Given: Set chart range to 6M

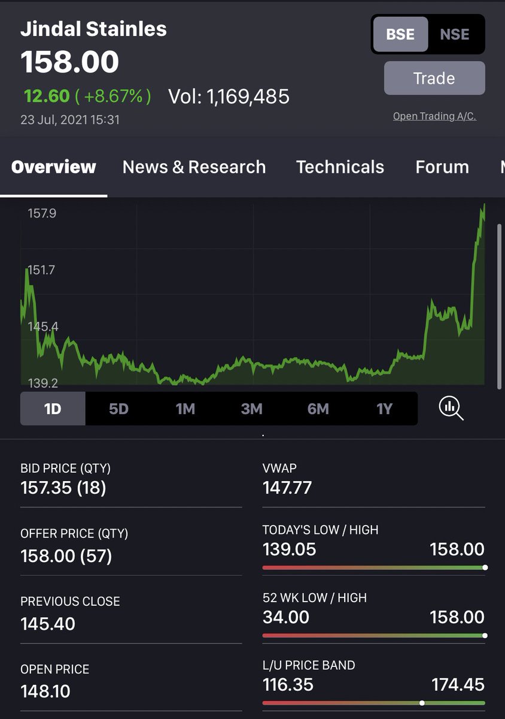Looking at the screenshot, I should pos(318,409).
